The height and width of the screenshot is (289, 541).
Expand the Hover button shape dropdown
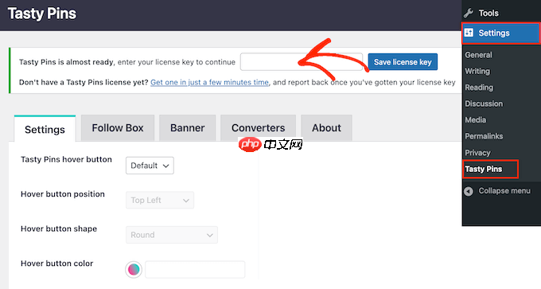[x=172, y=235]
